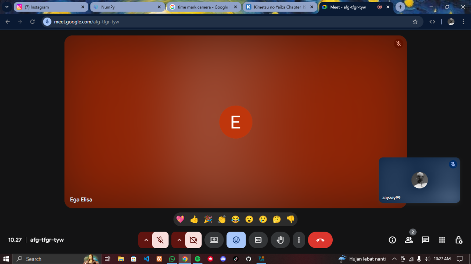
Task: Open more options three-dot menu
Action: coord(299,240)
